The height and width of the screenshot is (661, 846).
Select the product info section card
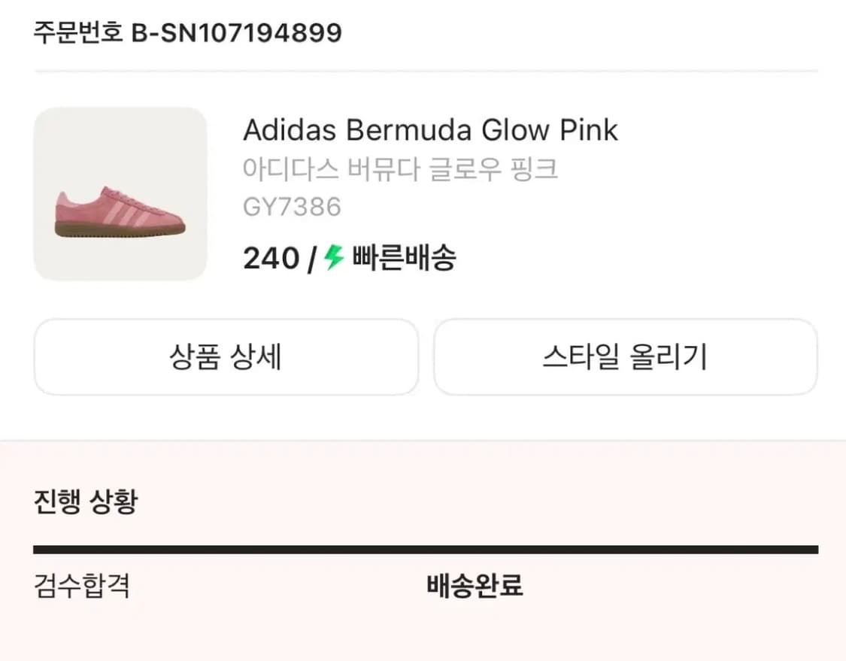pos(423,194)
